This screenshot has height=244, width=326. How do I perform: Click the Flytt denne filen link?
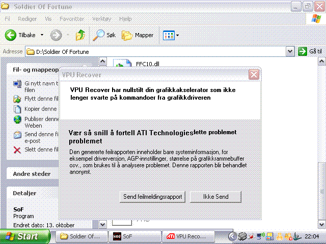(41, 99)
